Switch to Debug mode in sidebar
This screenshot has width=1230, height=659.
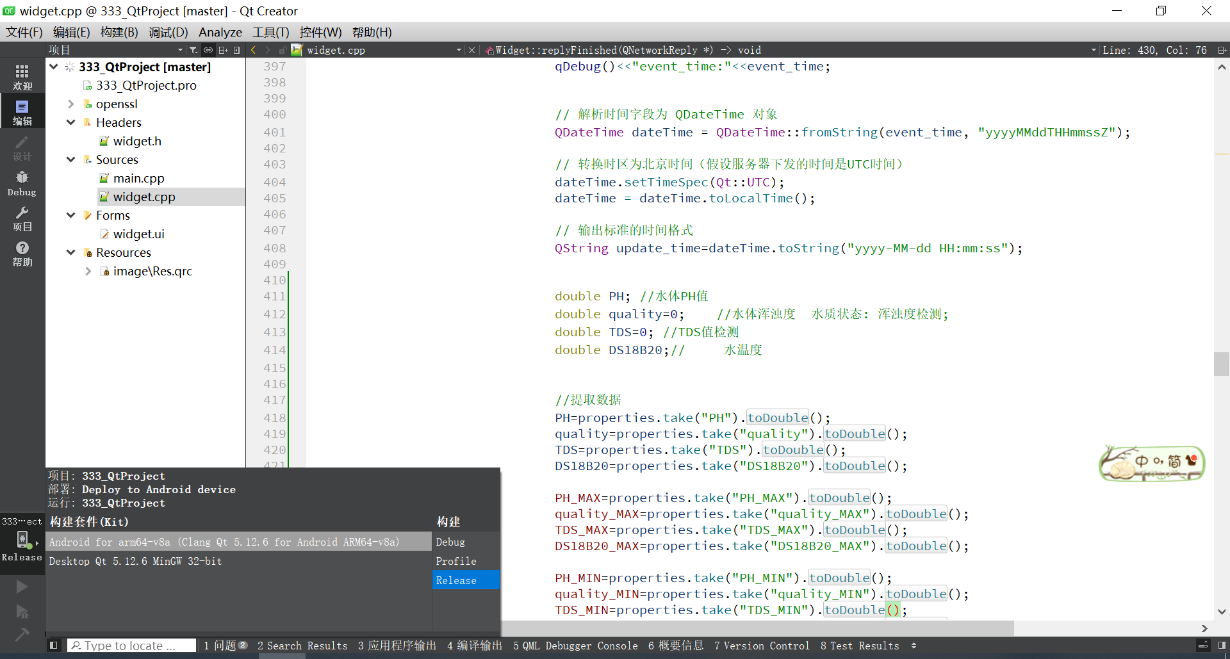tap(22, 183)
